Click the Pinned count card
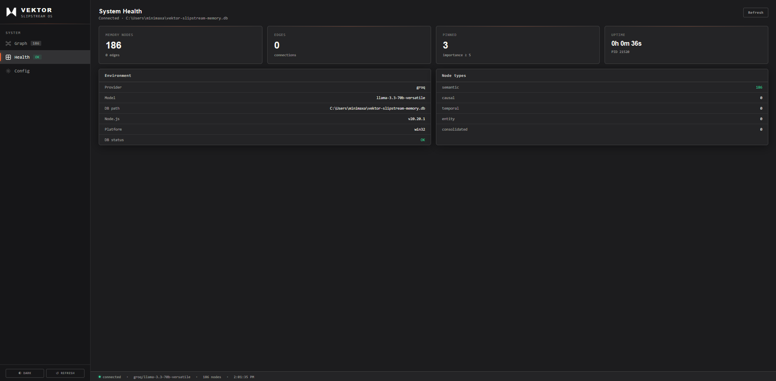Image resolution: width=776 pixels, height=381 pixels. 517,45
